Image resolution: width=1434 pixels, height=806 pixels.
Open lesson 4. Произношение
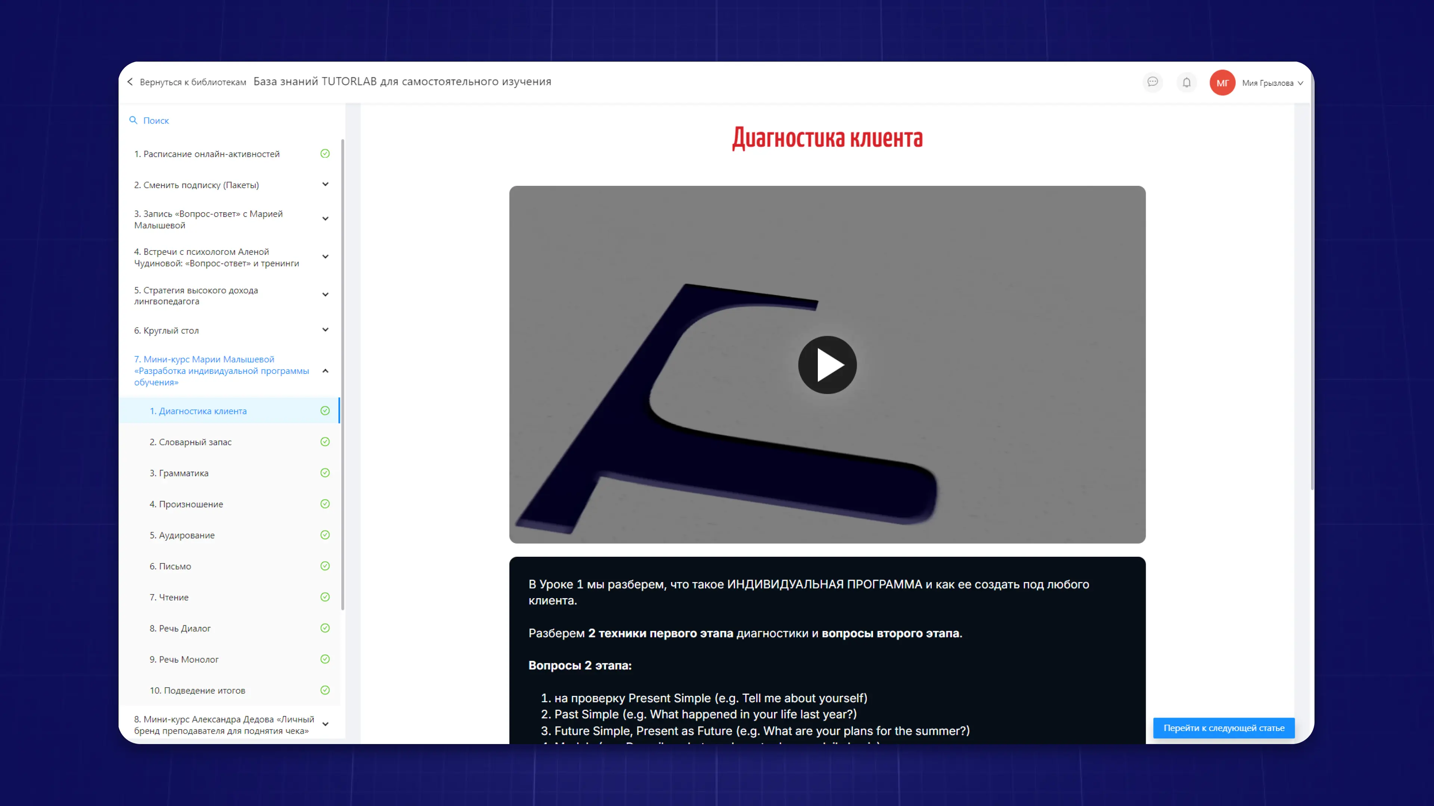186,504
